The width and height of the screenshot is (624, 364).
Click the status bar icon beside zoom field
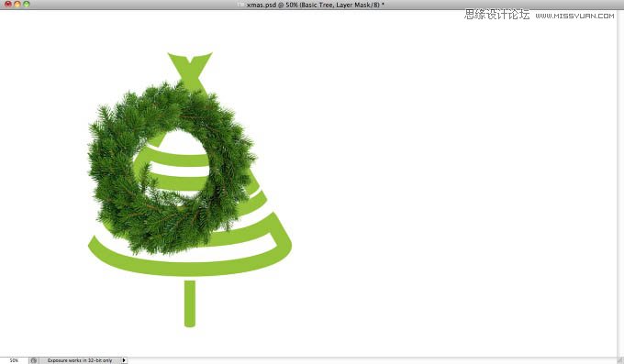(34, 360)
